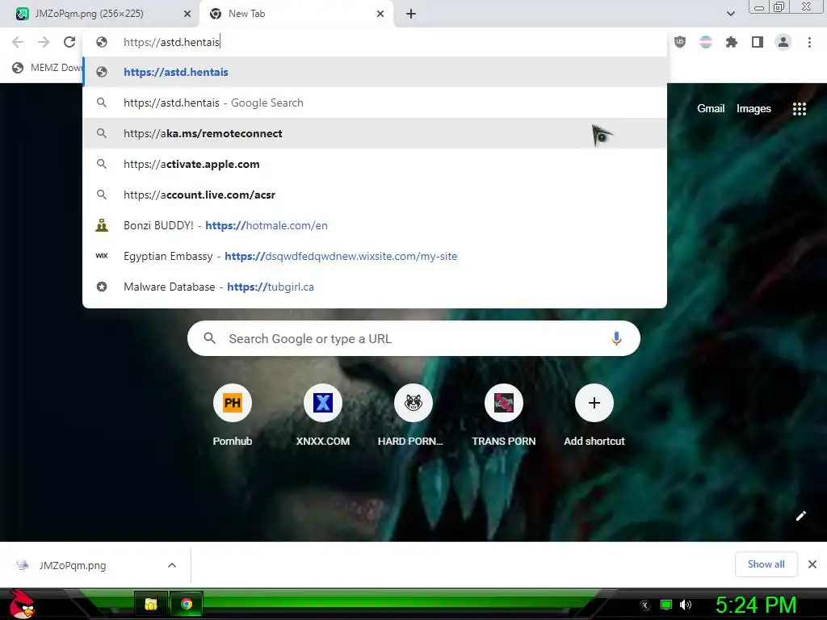Click the 5:24 PM taskbar clock
827x620 pixels.
(756, 605)
